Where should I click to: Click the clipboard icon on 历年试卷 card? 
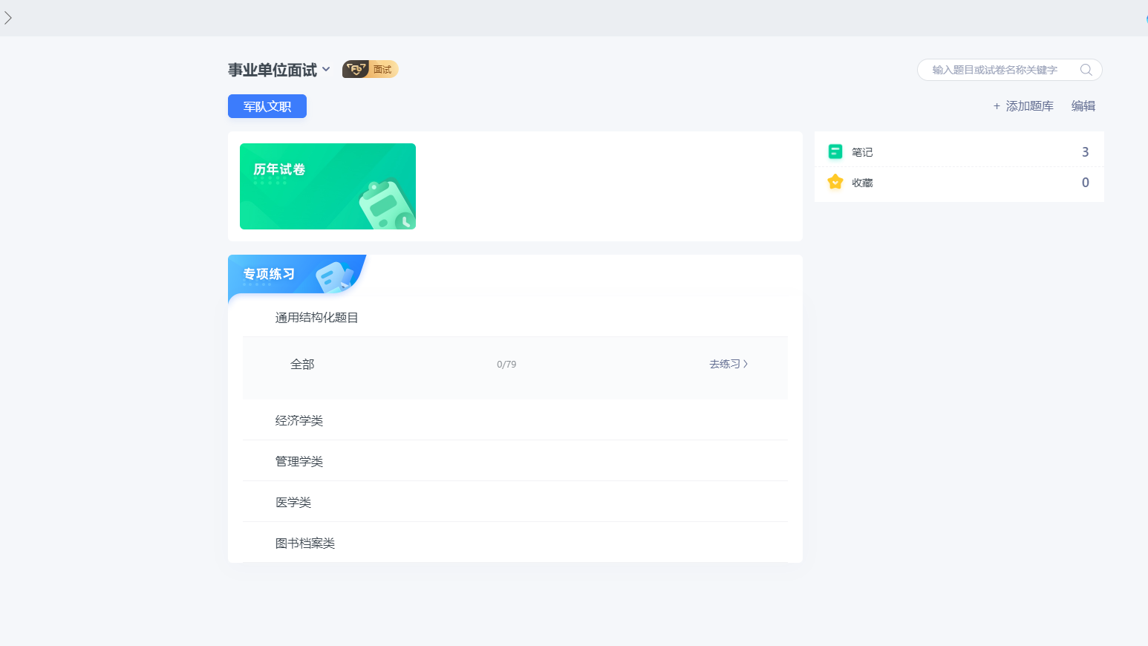(x=386, y=204)
